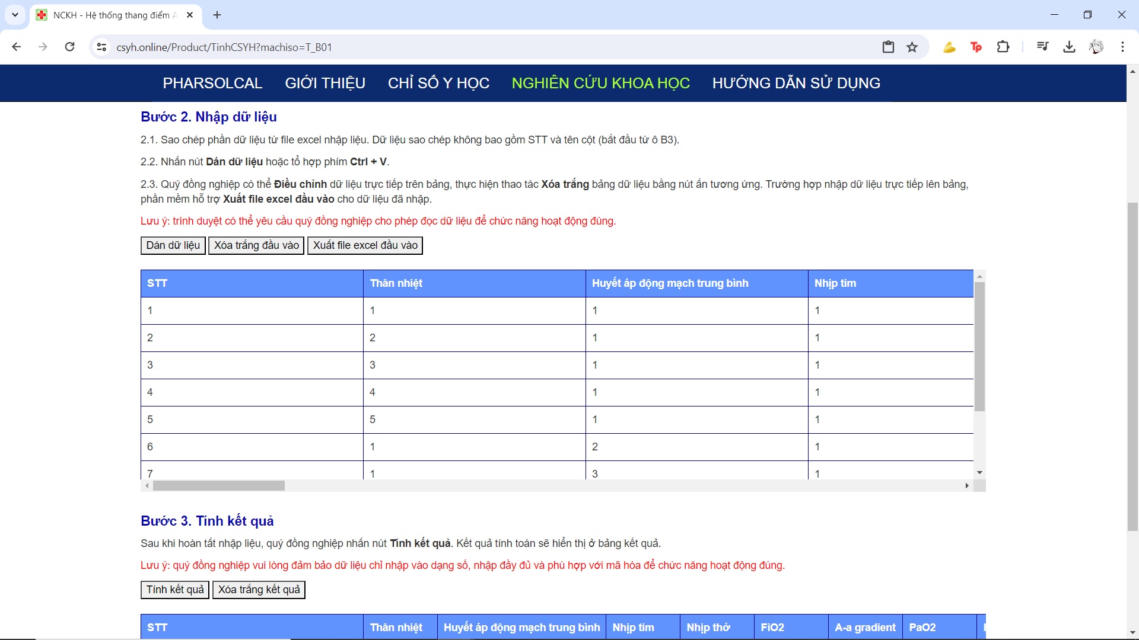Click input table STT header
The width and height of the screenshot is (1139, 640).
click(x=252, y=283)
